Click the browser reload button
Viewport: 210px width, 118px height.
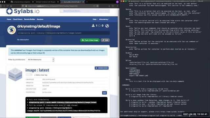pos(8,6)
